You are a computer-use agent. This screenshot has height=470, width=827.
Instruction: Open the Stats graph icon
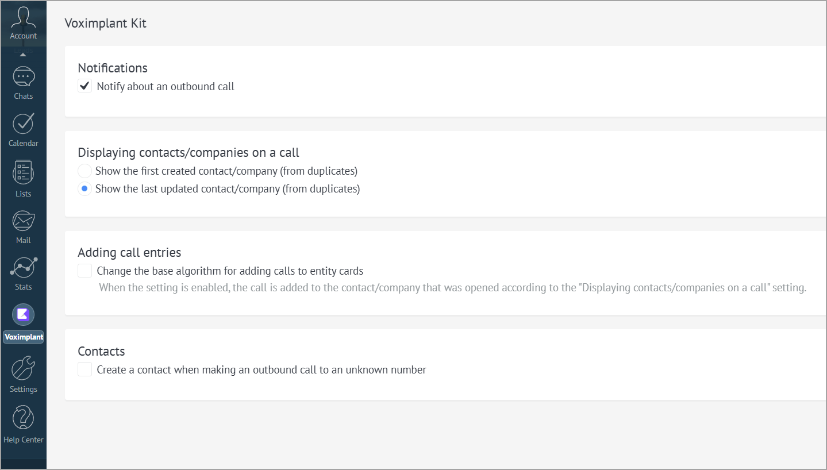click(x=24, y=268)
